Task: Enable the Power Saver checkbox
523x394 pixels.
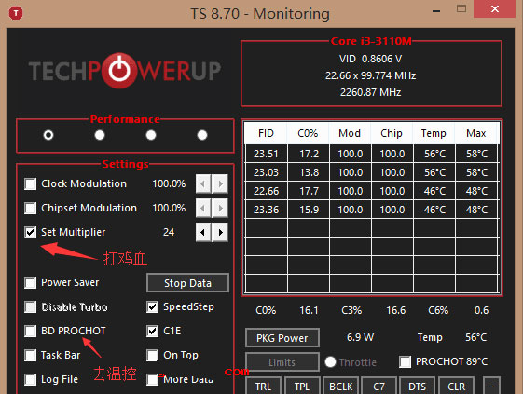Action: click(x=31, y=282)
